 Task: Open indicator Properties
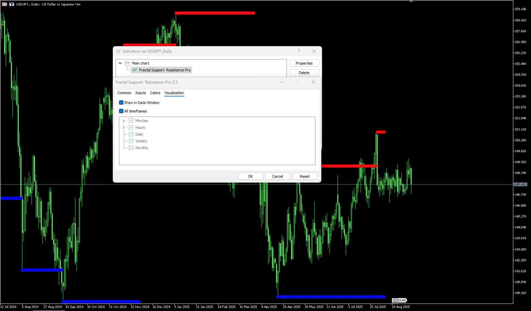coord(304,63)
